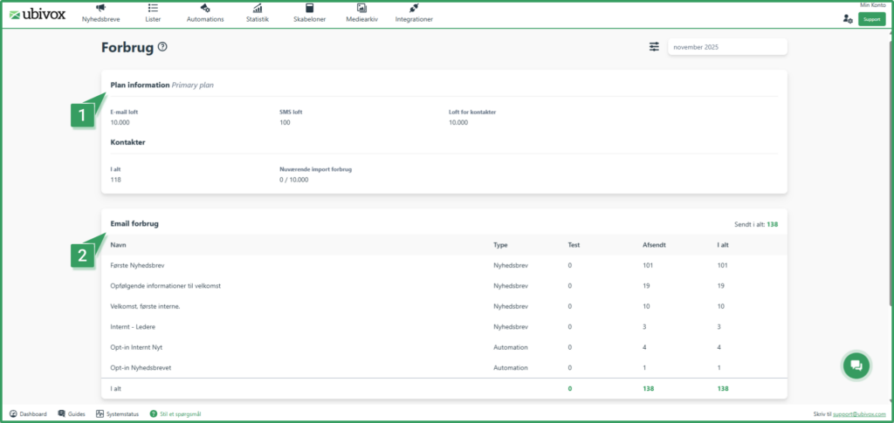Click the E-mail loft label
Image resolution: width=894 pixels, height=423 pixels.
[124, 113]
